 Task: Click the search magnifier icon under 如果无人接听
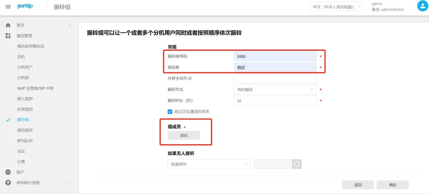[297, 164]
